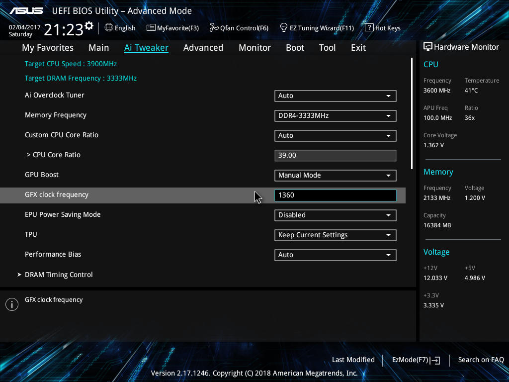
Task: Open Qfan Control fan icon
Action: click(214, 28)
